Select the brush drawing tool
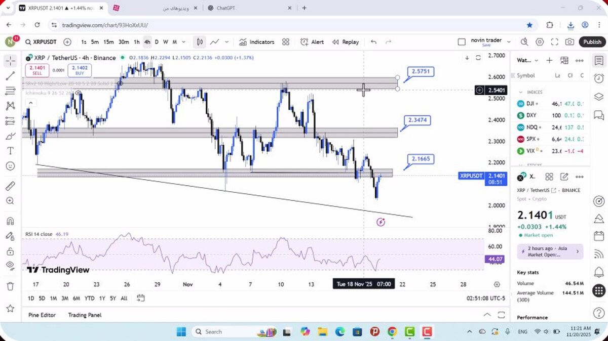This screenshot has height=341, width=608. 10,136
